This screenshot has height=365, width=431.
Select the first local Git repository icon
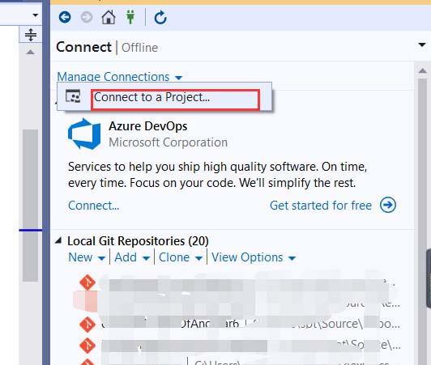pos(87,282)
